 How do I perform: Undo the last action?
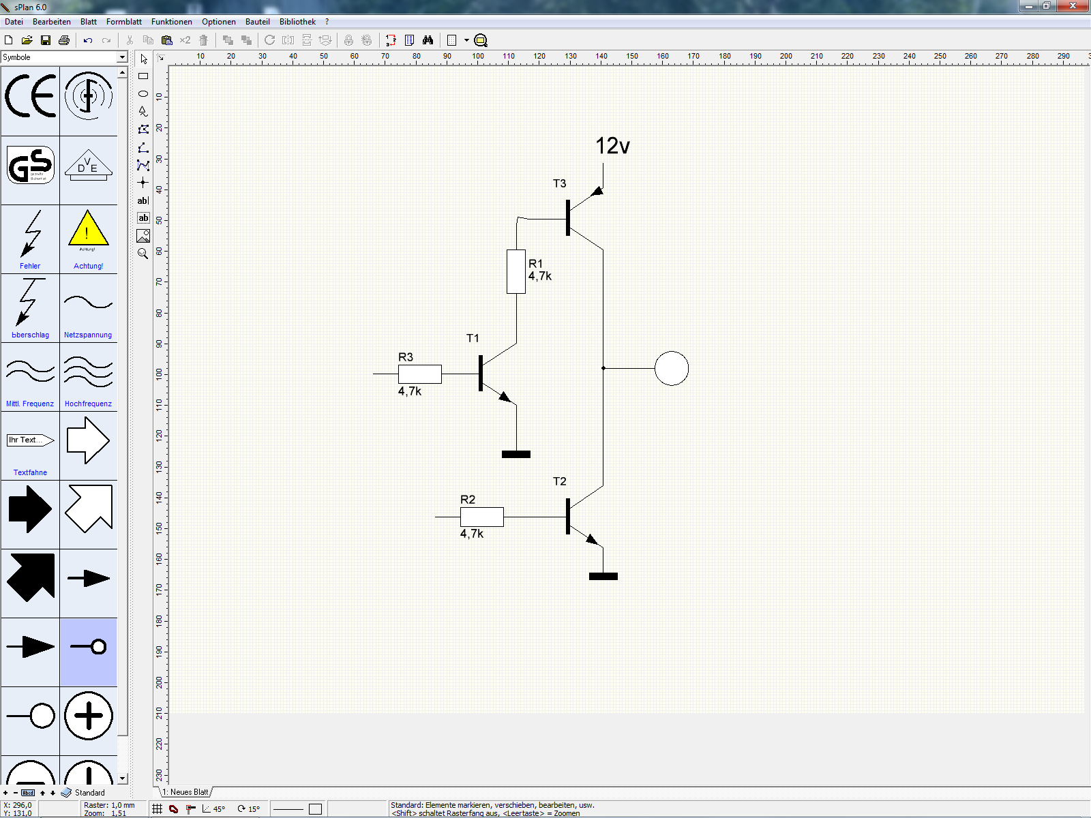(88, 40)
